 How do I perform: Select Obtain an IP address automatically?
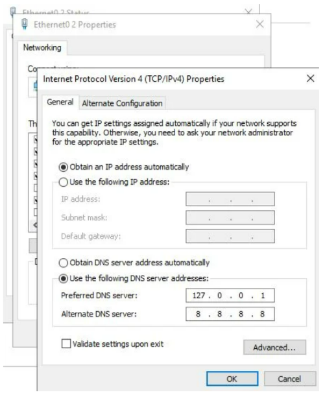64,167
